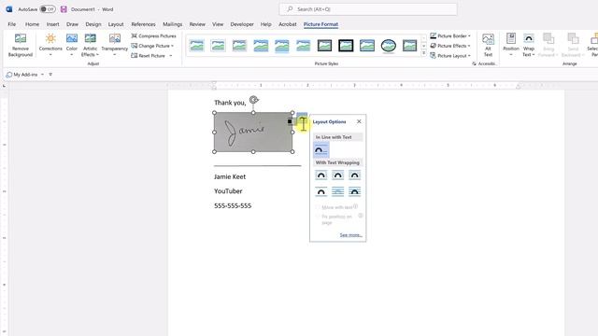Viewport: 598px width, 336px height.
Task: Click the text 'Thank you,'
Action: 230,103
